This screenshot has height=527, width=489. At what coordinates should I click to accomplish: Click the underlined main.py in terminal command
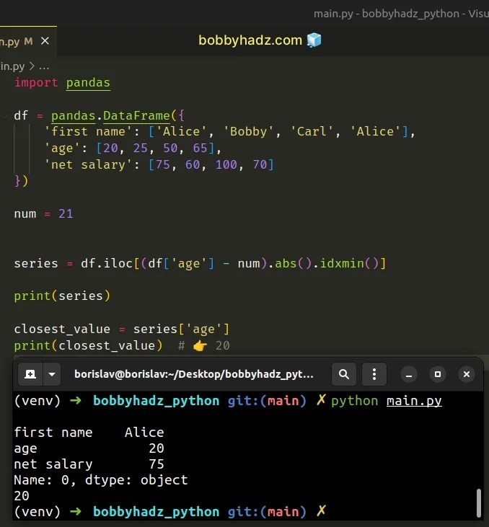click(x=414, y=401)
